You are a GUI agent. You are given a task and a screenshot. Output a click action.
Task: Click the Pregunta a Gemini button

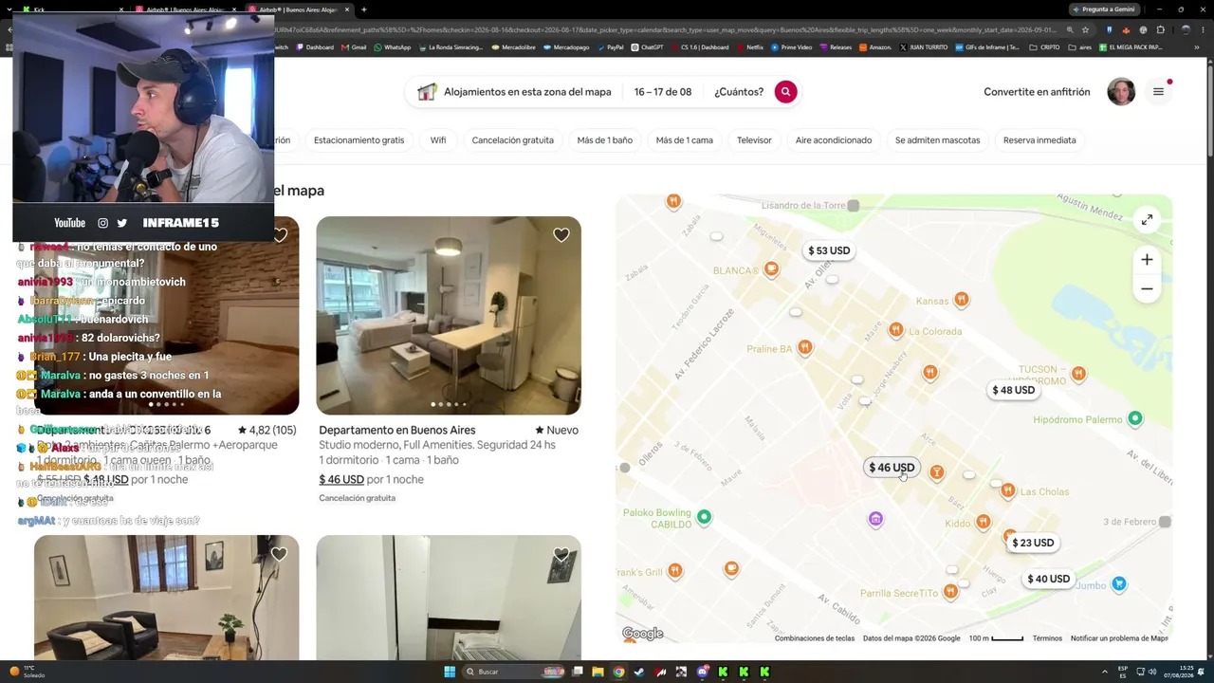(1105, 9)
